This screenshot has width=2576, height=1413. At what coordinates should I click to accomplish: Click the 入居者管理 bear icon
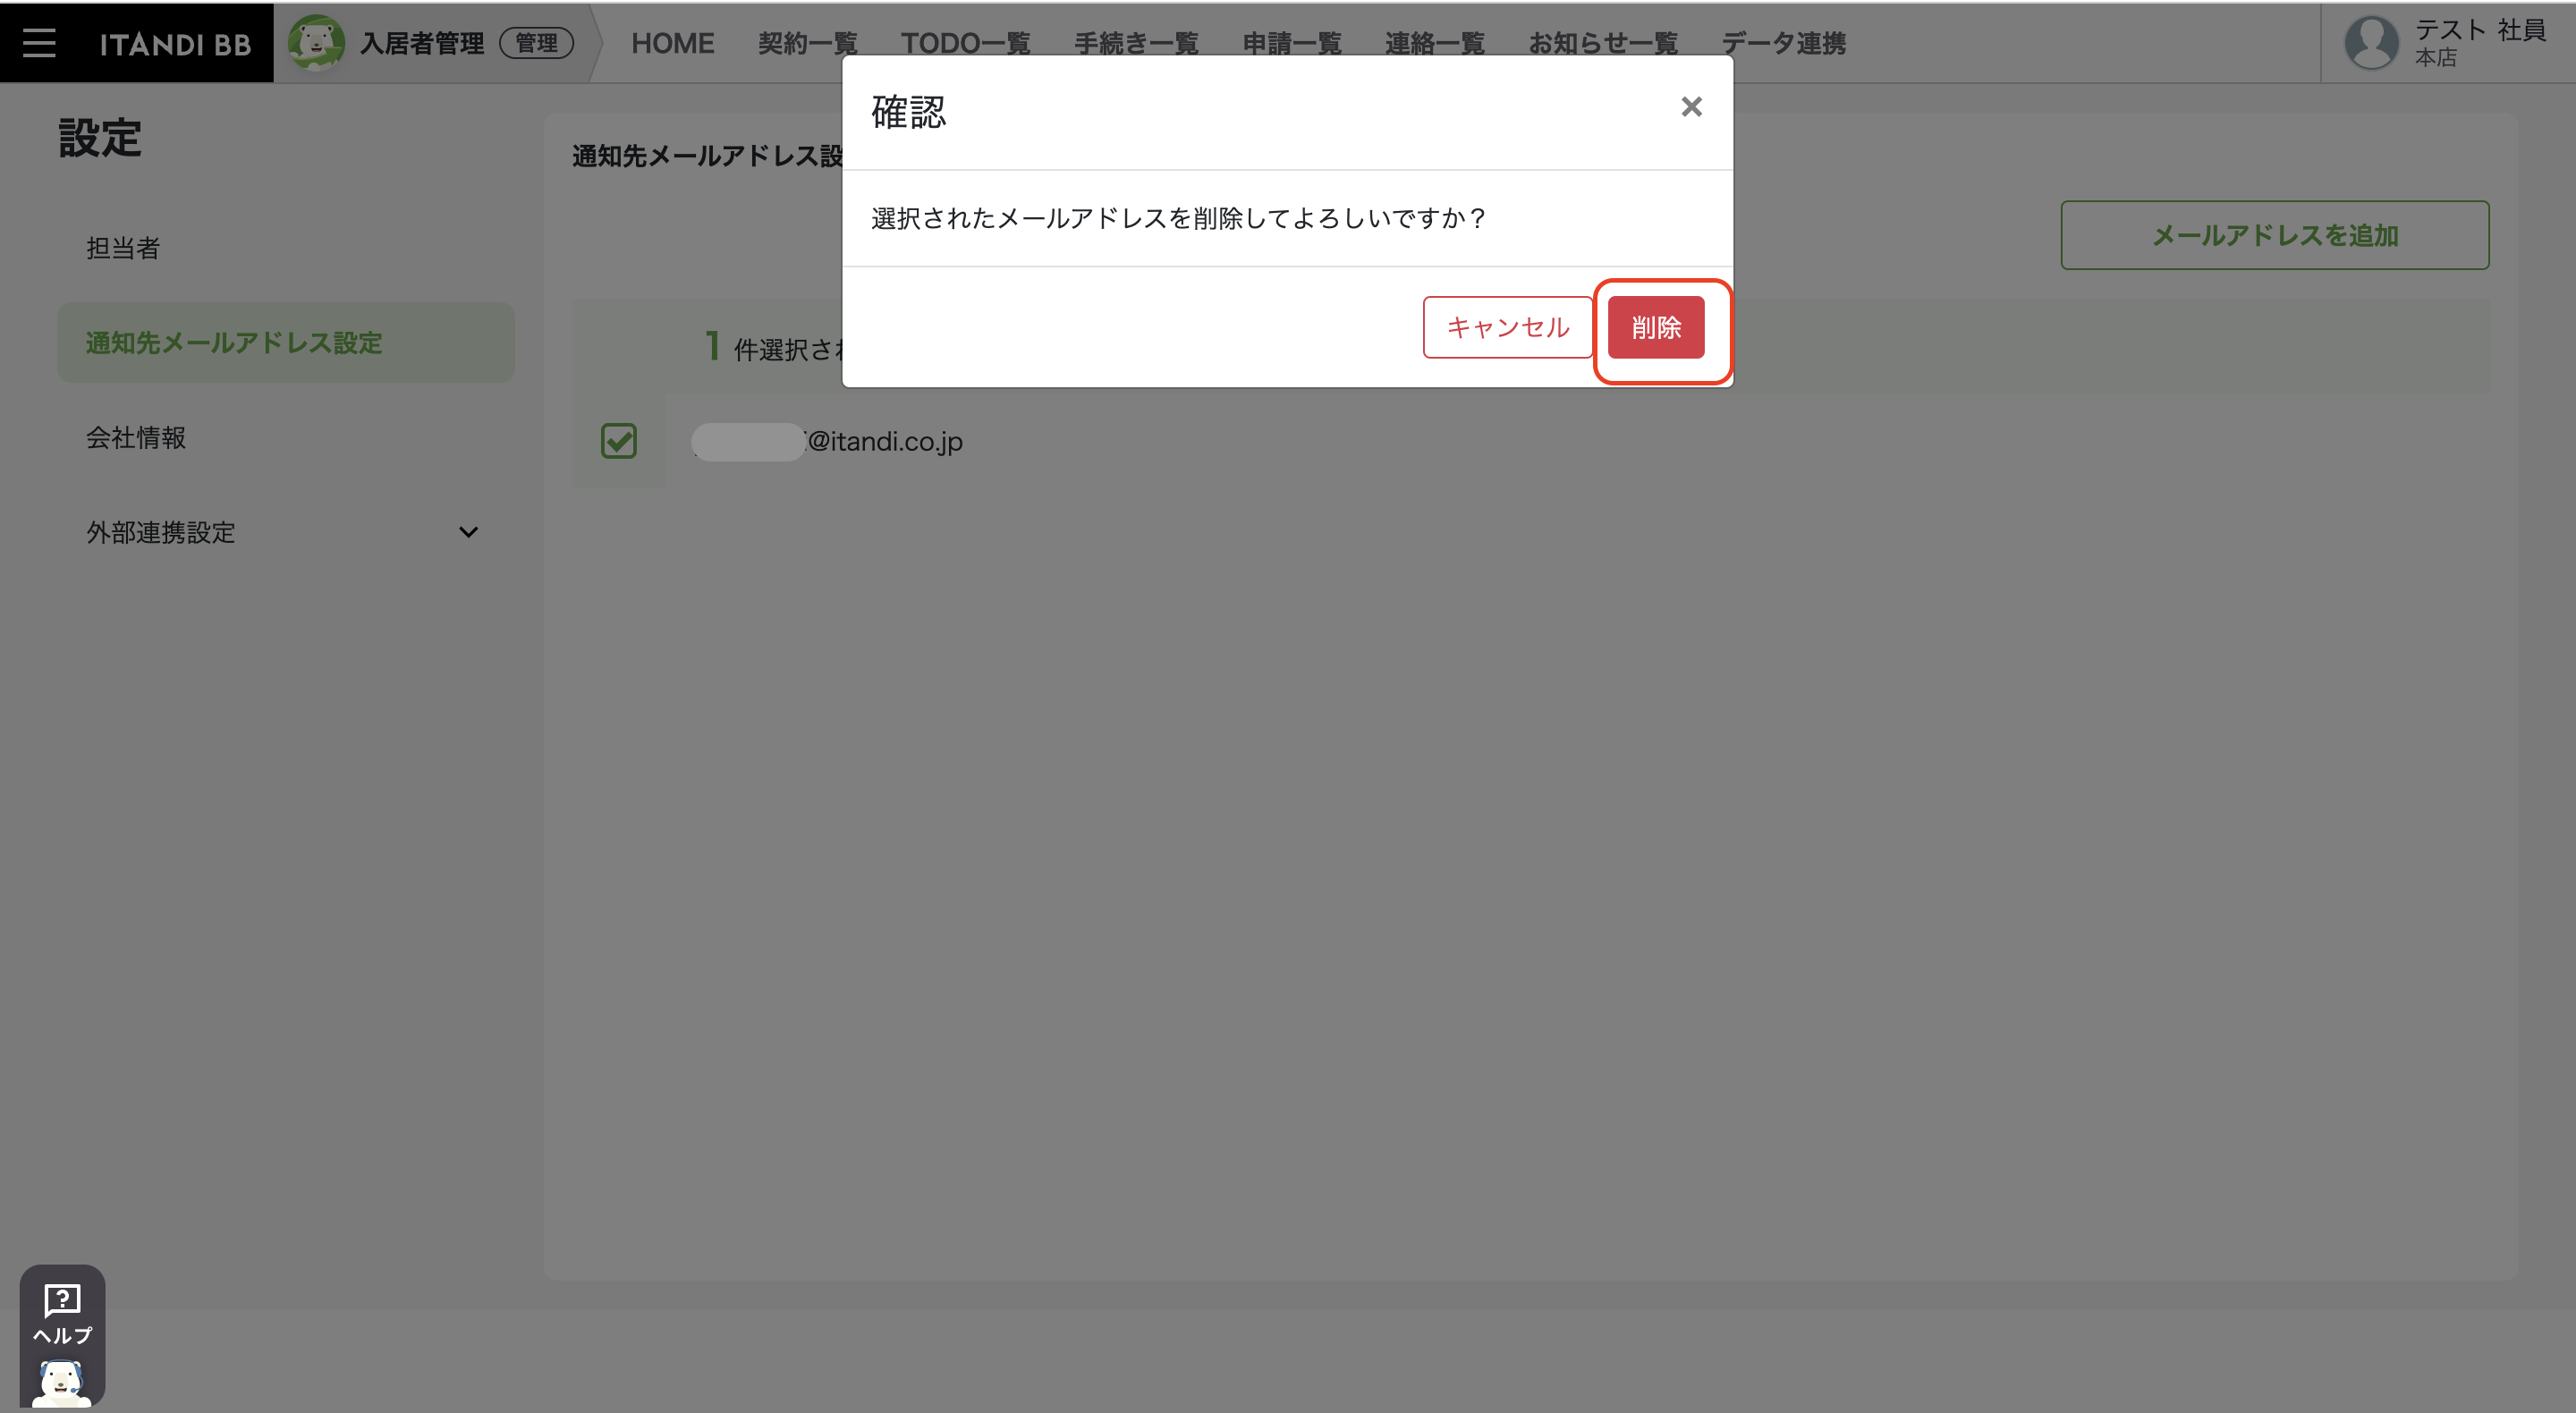click(316, 42)
